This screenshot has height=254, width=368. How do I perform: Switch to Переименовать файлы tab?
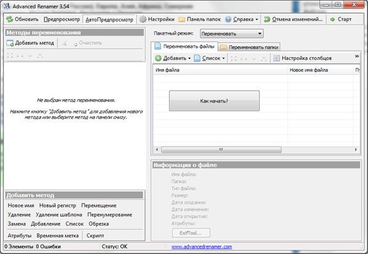point(185,46)
